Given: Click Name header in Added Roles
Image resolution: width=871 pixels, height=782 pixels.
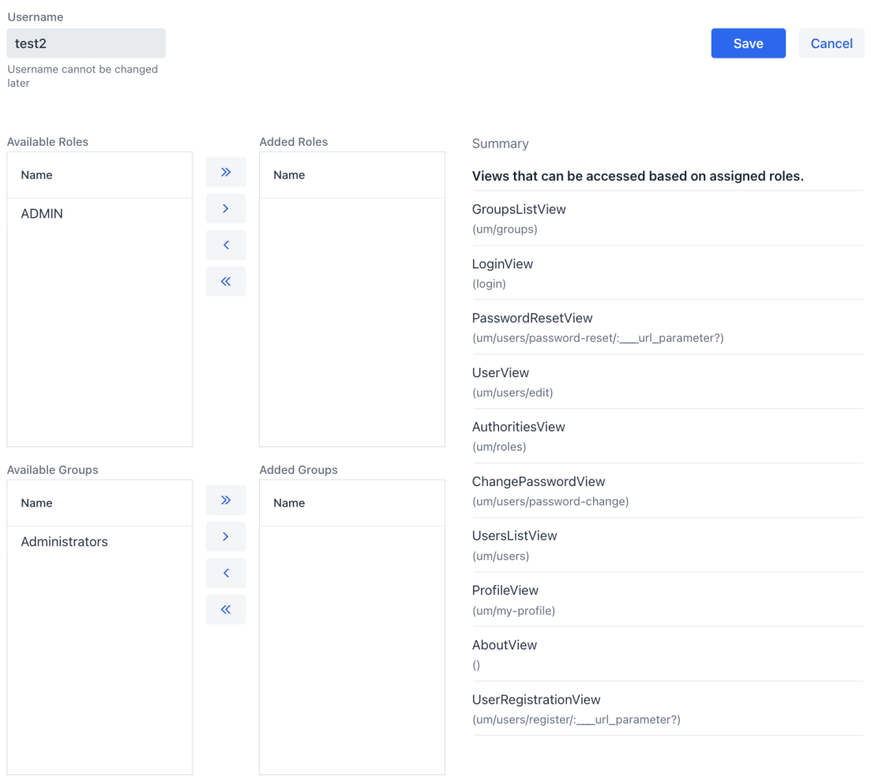Looking at the screenshot, I should coord(289,175).
